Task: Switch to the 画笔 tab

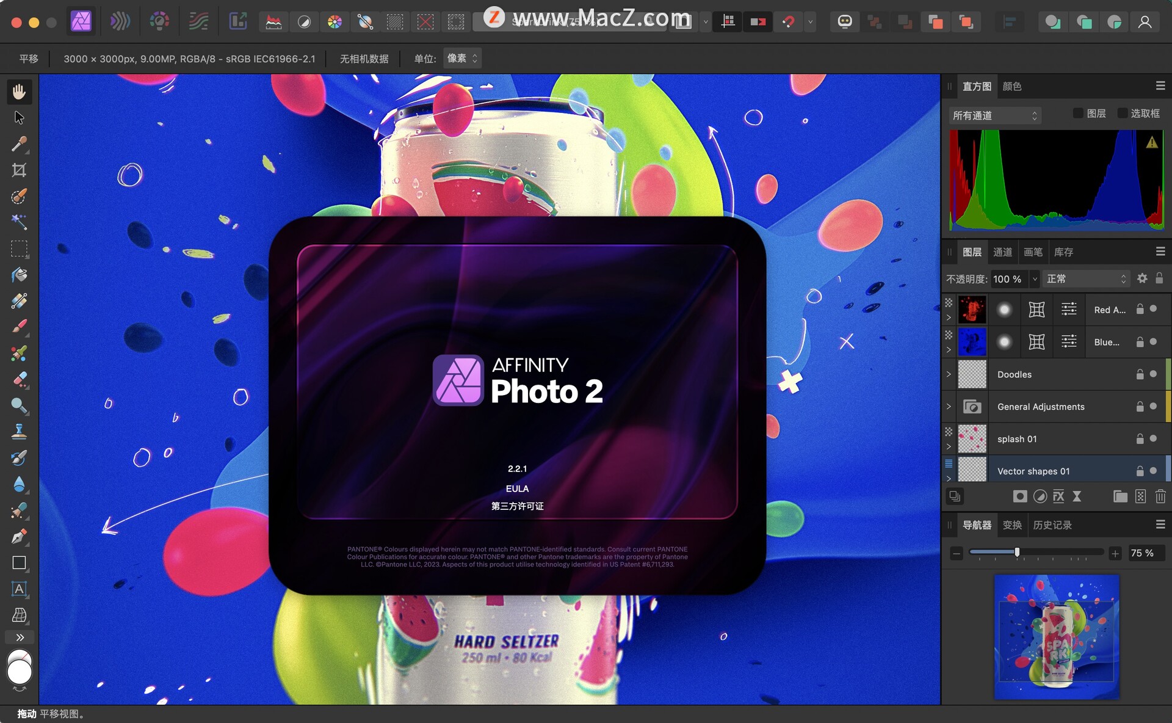Action: pyautogui.click(x=1033, y=252)
